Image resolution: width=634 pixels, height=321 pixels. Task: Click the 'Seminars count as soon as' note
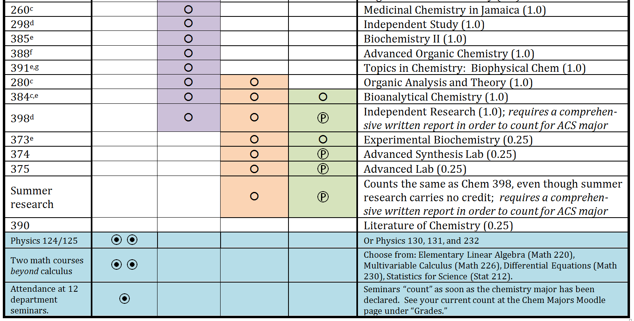pyautogui.click(x=485, y=300)
